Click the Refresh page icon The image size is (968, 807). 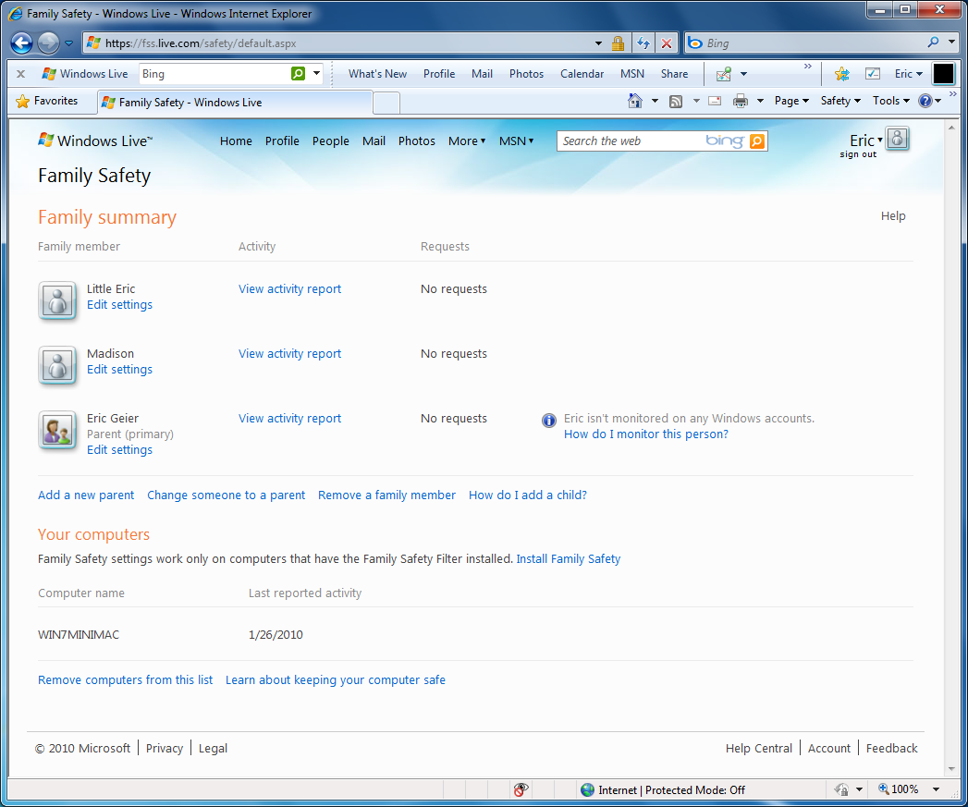click(643, 43)
